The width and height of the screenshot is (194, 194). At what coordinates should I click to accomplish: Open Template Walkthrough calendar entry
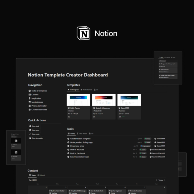[x=78, y=192]
